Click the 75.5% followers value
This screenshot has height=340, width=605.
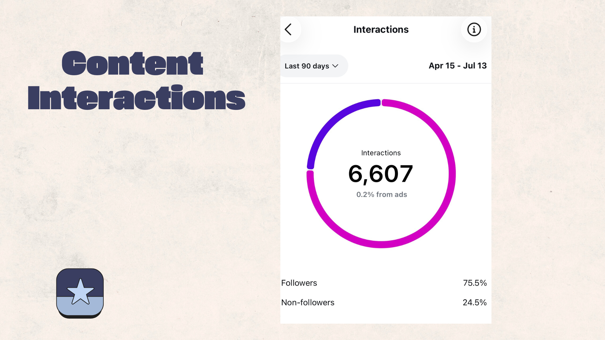(475, 283)
